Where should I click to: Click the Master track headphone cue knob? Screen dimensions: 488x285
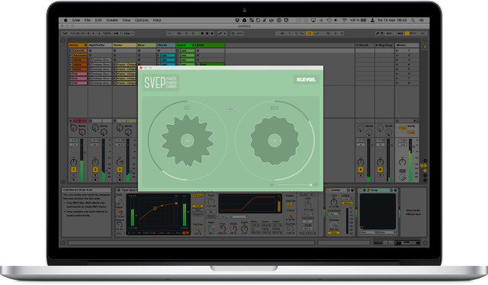402,178
